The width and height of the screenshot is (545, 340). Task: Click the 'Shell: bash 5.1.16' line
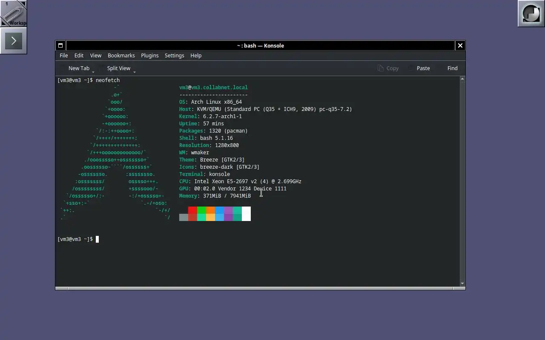pyautogui.click(x=206, y=138)
